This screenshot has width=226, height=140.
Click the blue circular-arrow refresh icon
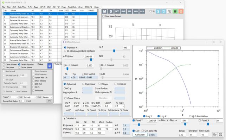(164, 11)
